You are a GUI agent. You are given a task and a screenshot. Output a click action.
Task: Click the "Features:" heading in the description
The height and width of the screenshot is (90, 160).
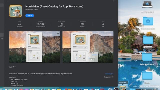pyautogui.click(x=12, y=78)
